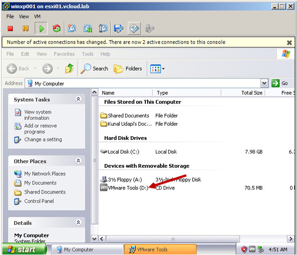Screen dimensions: 297x255
Task: Click the Revert to Snapshot icon
Action: click(88, 29)
